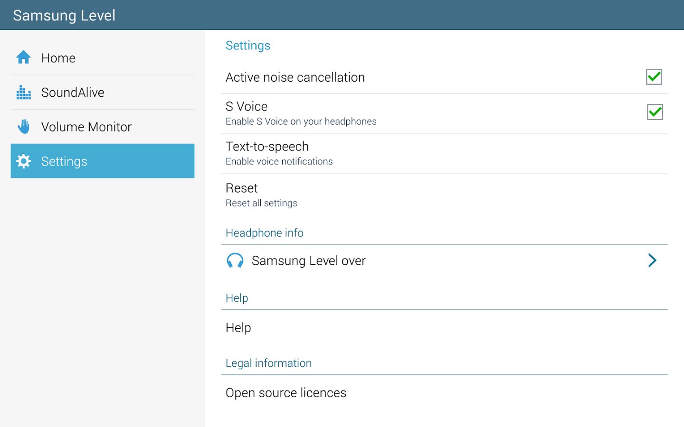684x427 pixels.
Task: Click the Volume Monitor hand icon
Action: coord(23,127)
